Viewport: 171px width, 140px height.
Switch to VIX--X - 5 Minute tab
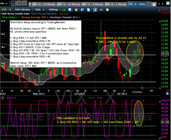(93, 4)
